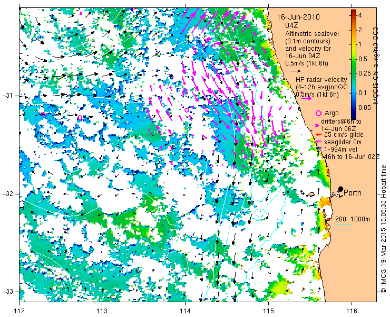The image size is (390, 317).
Task: Click the colorbar value '0.25' label
Action: coord(364,73)
